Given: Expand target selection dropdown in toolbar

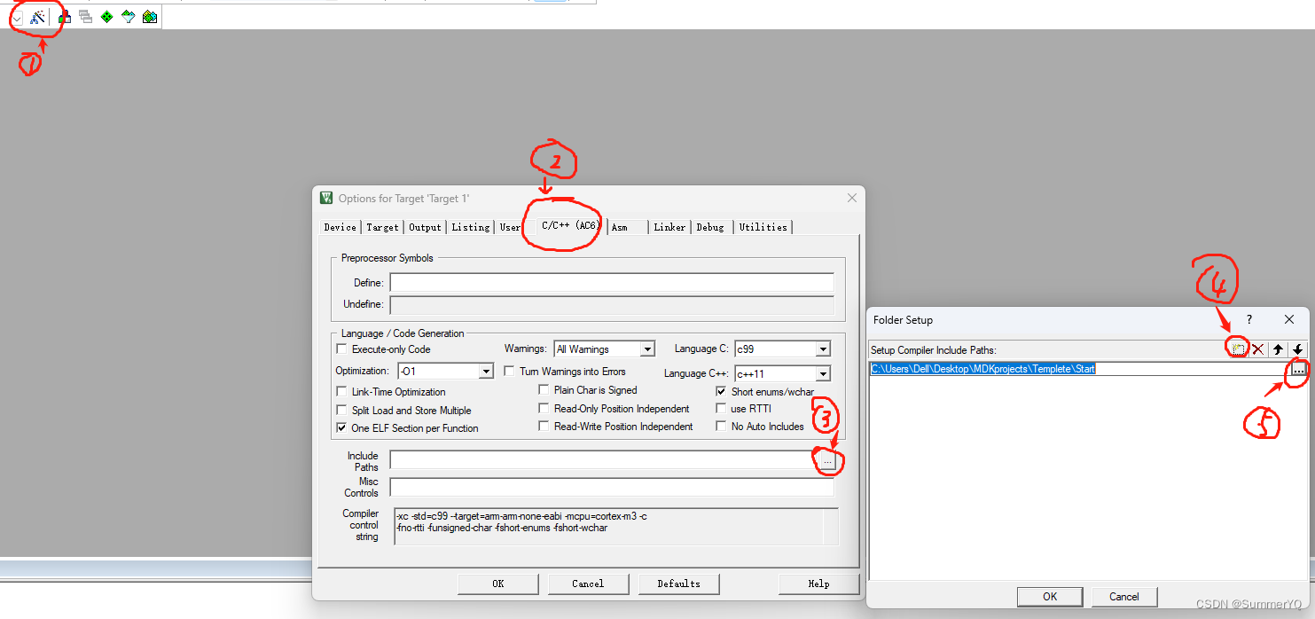Looking at the screenshot, I should tap(16, 18).
